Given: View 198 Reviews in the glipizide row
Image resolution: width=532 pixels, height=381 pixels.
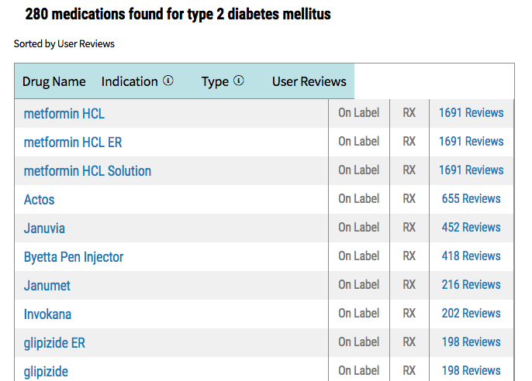Looking at the screenshot, I should (x=472, y=370).
